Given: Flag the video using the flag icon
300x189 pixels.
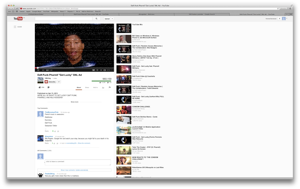Looking at the screenshot, I should 109,88.
